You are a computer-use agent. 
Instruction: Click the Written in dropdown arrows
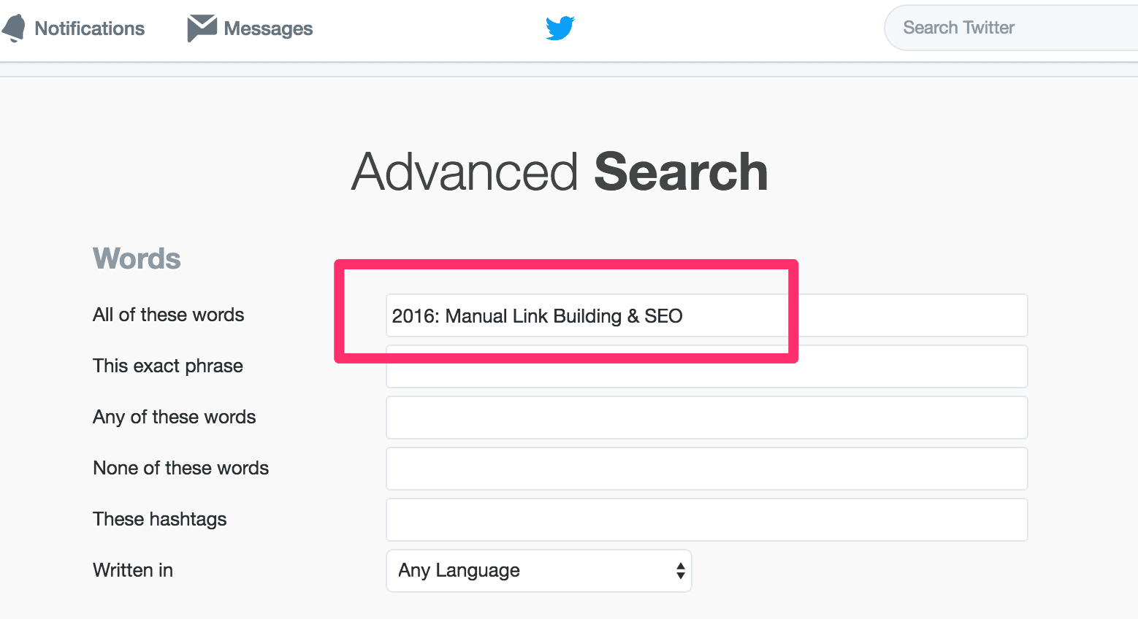pos(680,571)
